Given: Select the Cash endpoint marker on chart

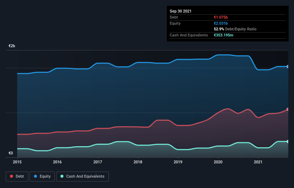Looking at the screenshot, I should (x=288, y=142).
